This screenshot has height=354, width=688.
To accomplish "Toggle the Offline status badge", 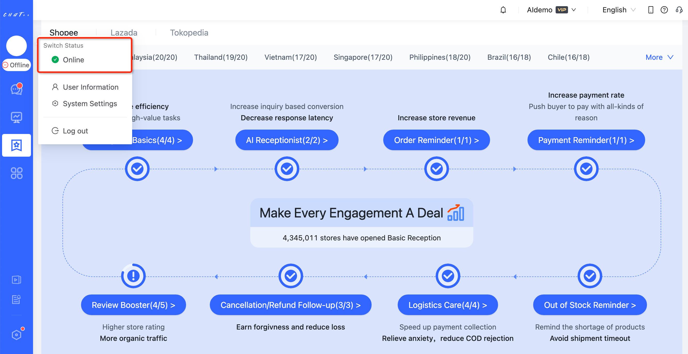I will [x=16, y=65].
